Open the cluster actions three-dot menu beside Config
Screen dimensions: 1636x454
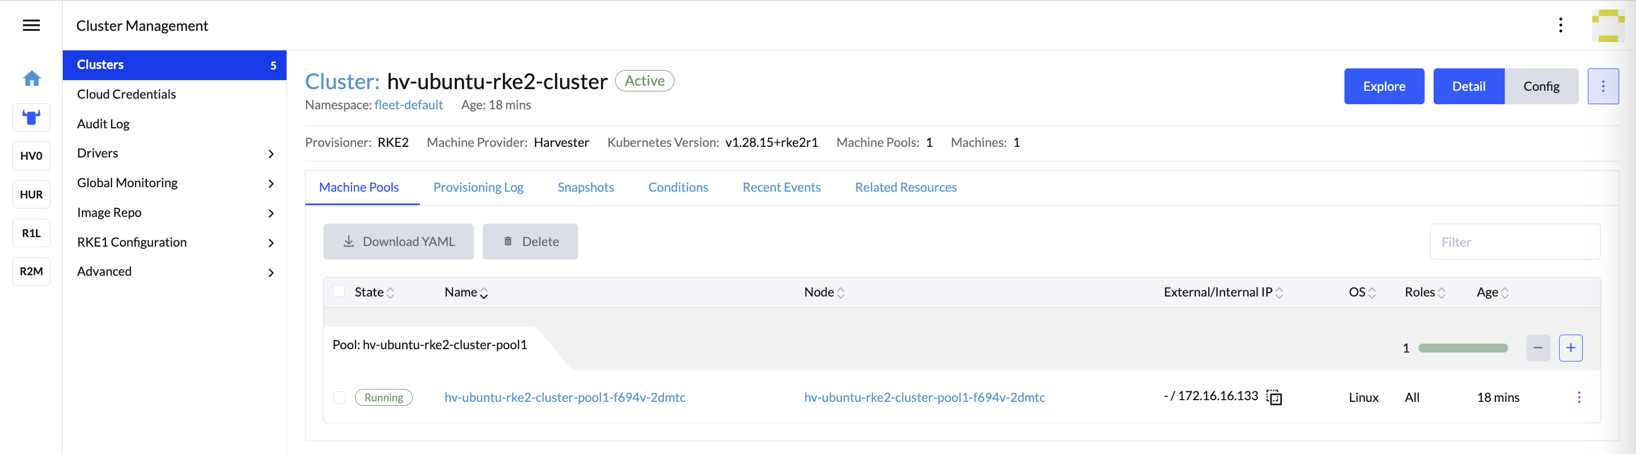[1602, 86]
